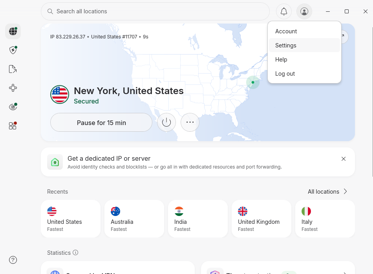
Task: Open the VPN globe tab in sidebar
Action: [13, 31]
